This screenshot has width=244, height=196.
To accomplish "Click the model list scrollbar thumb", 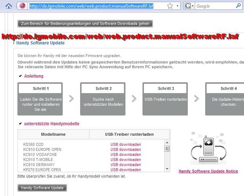I will click(x=167, y=149).
